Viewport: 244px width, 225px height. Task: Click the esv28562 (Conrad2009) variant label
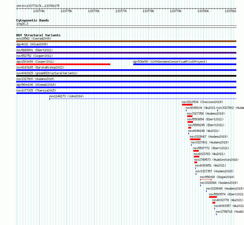point(34,38)
